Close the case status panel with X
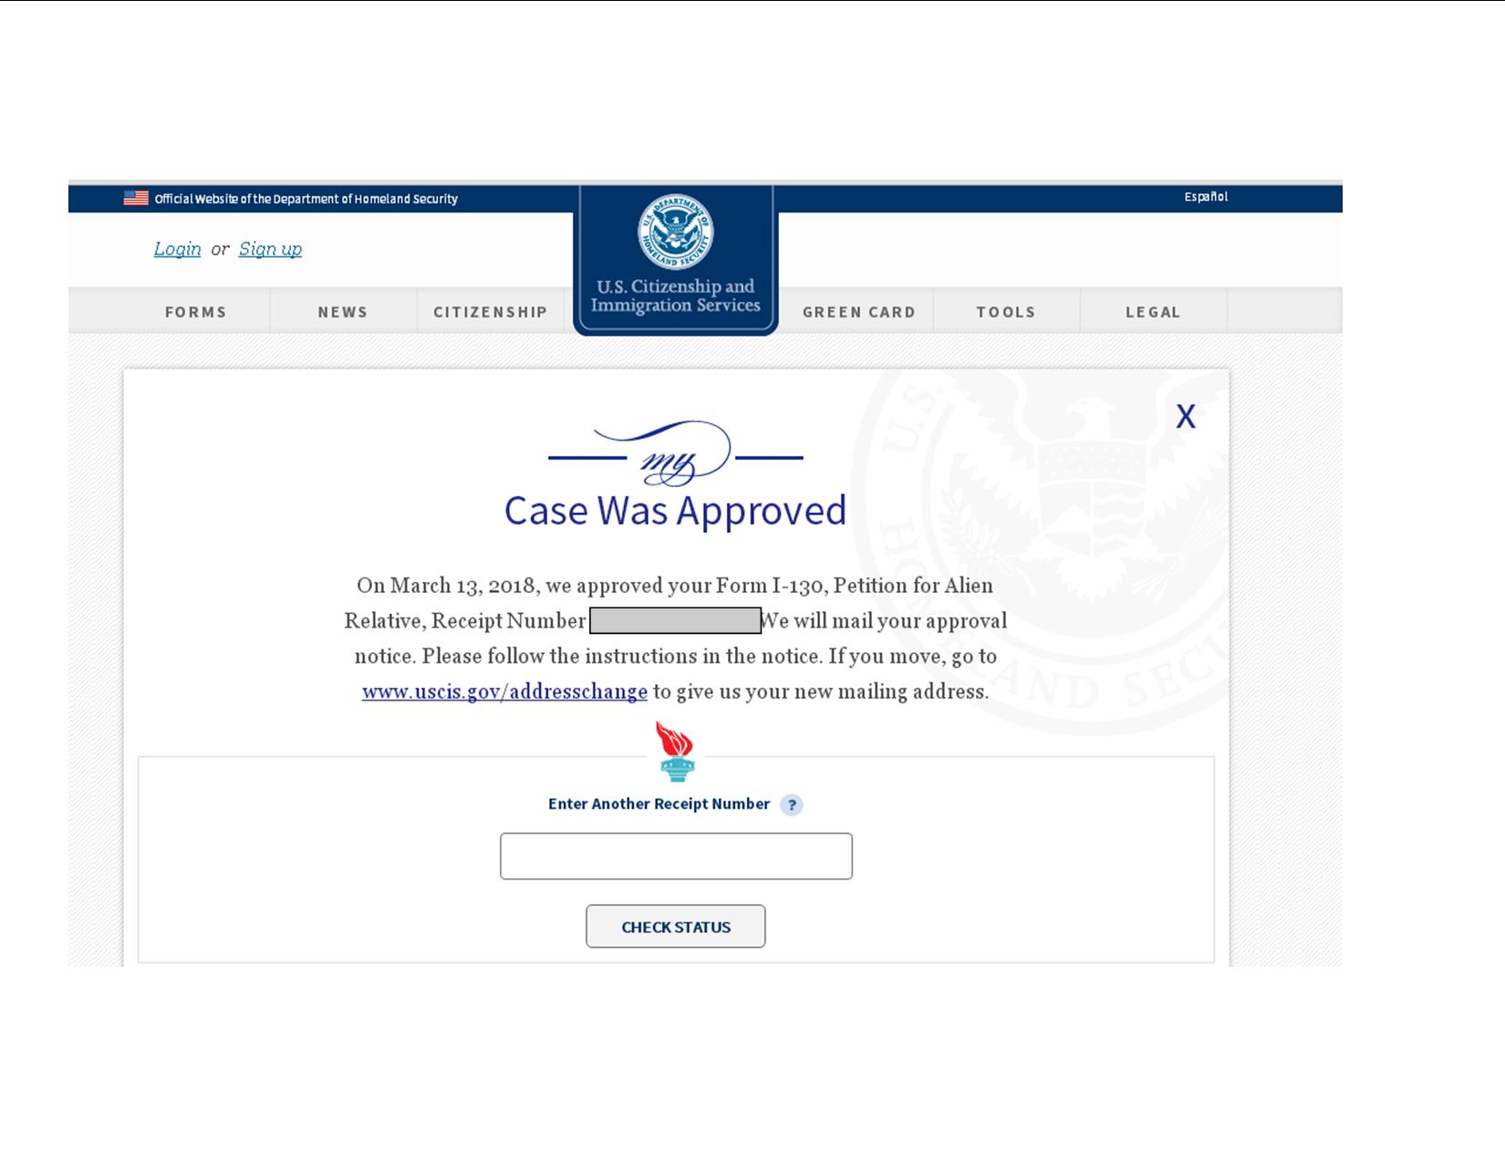Screen dimensions: 1505x1163 pos(1185,417)
